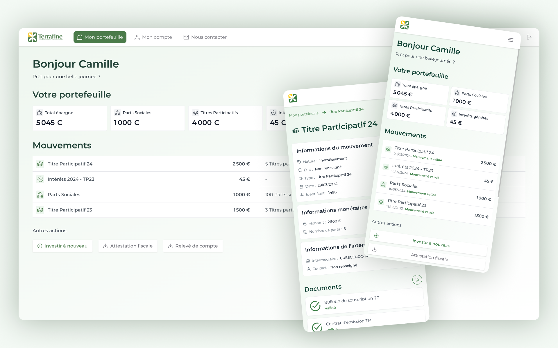
Task: Open the Total épargne card on desktop
Action: pos(69,118)
